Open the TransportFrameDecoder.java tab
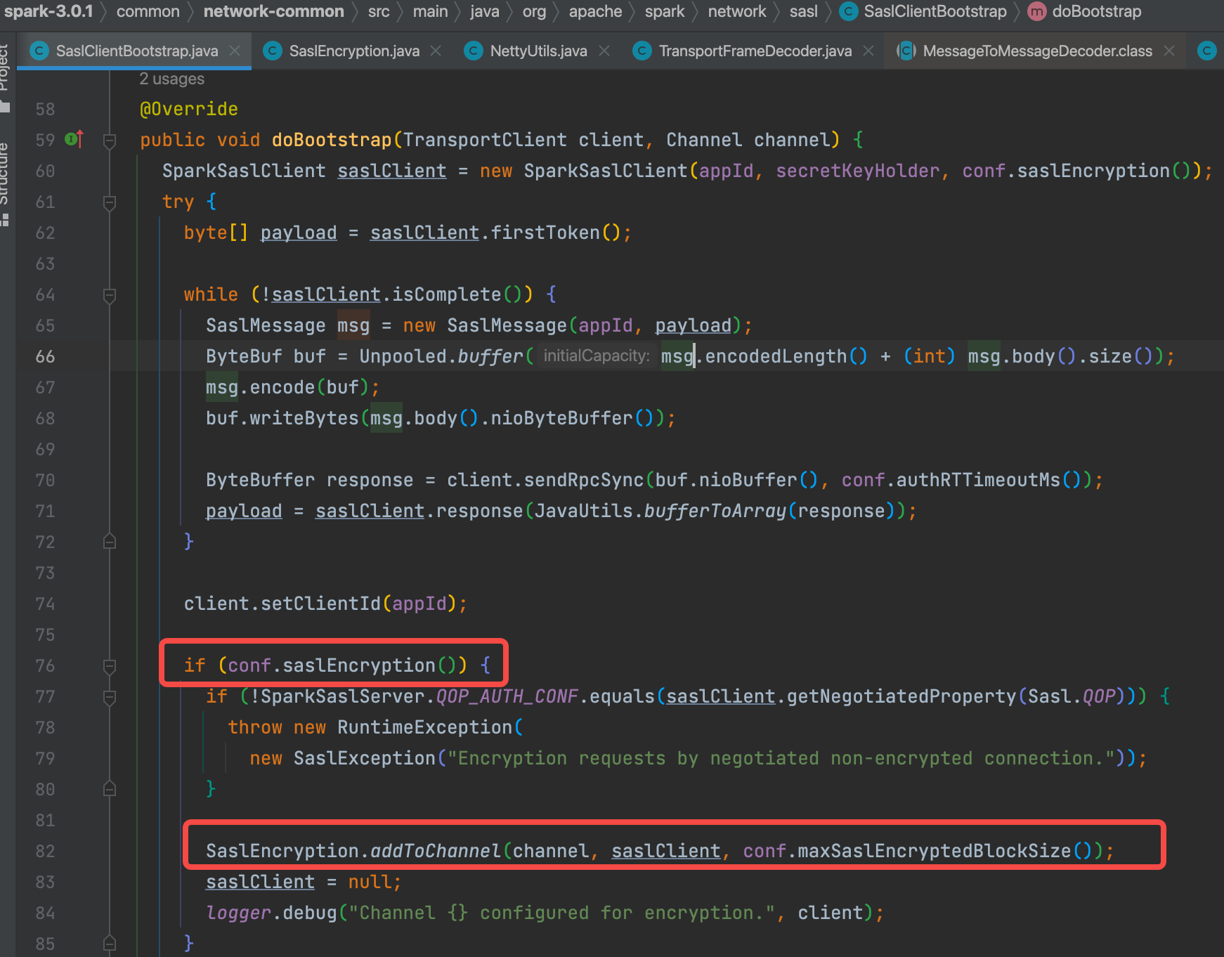 pos(755,51)
